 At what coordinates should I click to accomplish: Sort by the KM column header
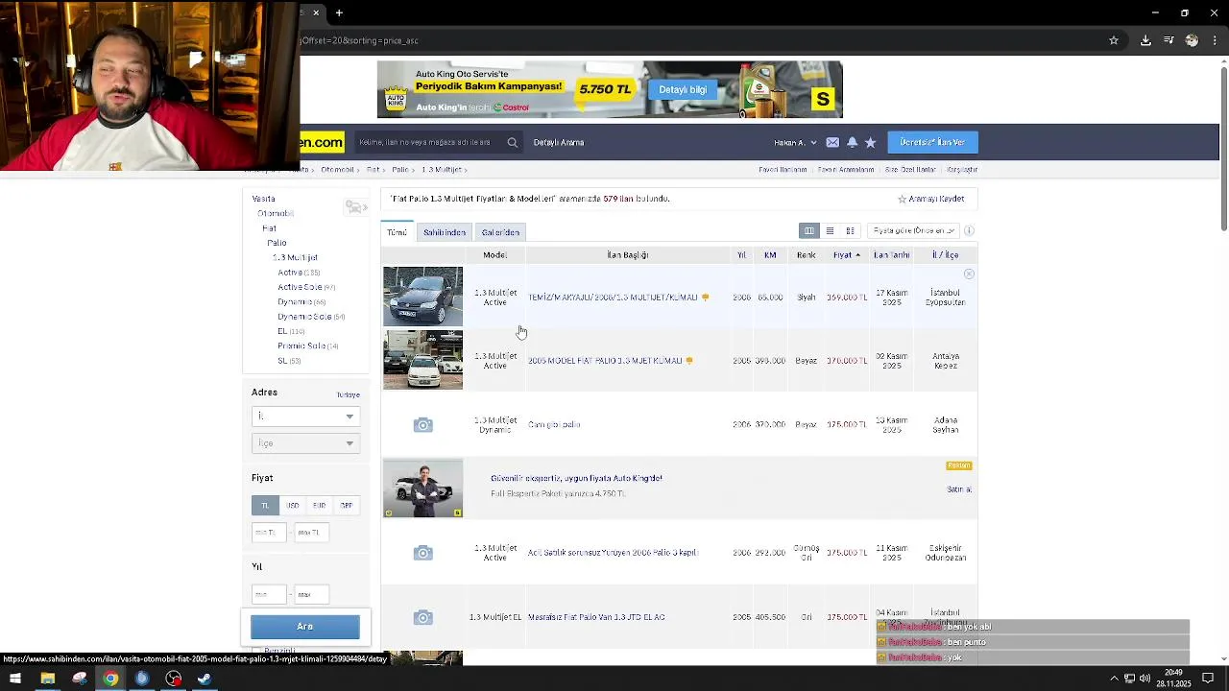(x=770, y=255)
